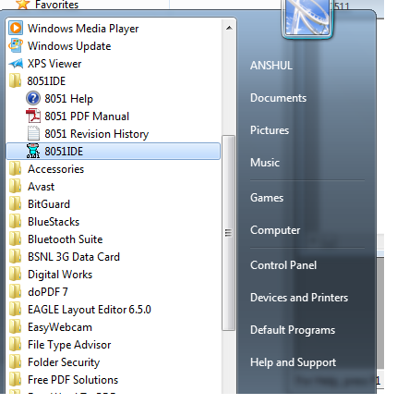Expand the Digital Works folder

[60, 275]
